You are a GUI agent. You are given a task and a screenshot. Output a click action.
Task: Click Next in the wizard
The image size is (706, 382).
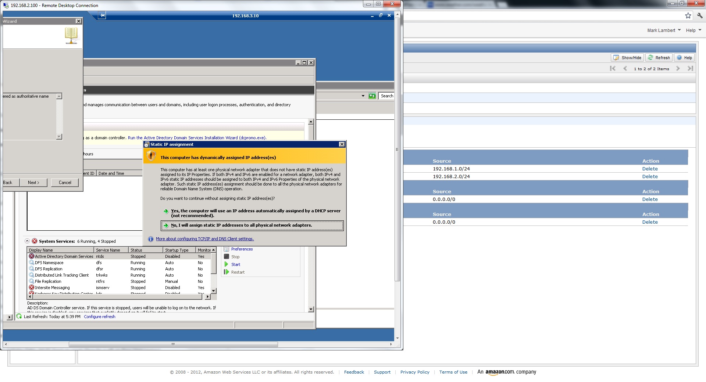[x=33, y=183]
